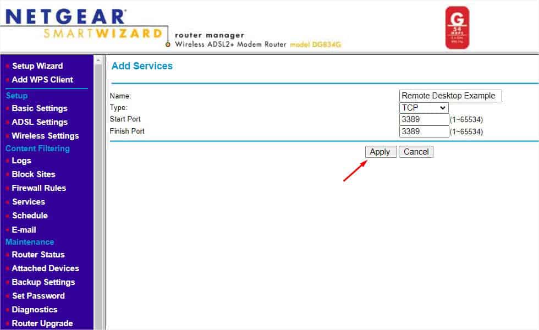
Task: Open Add WPS Client link
Action: [x=42, y=80]
